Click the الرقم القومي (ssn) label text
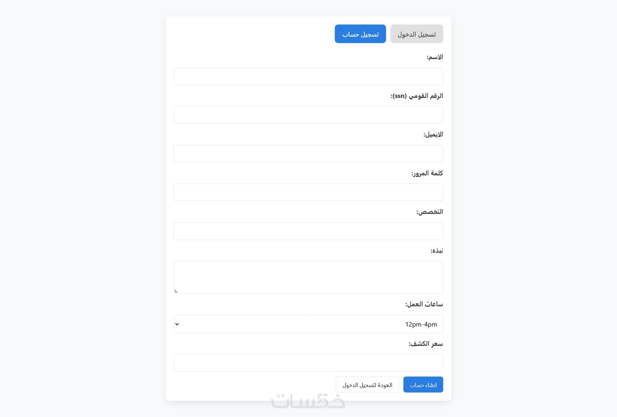This screenshot has height=417, width=617. [417, 96]
